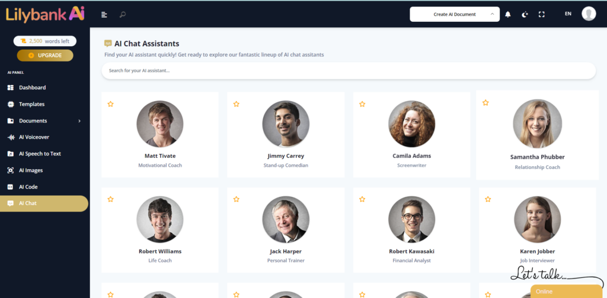Open notifications bell icon
The height and width of the screenshot is (298, 607).
(508, 14)
